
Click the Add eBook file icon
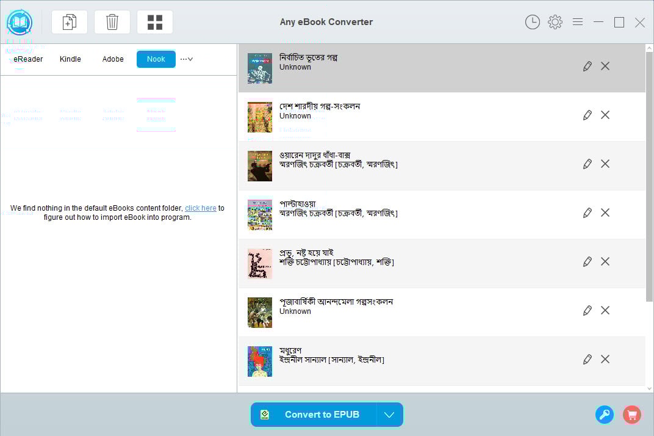69,22
